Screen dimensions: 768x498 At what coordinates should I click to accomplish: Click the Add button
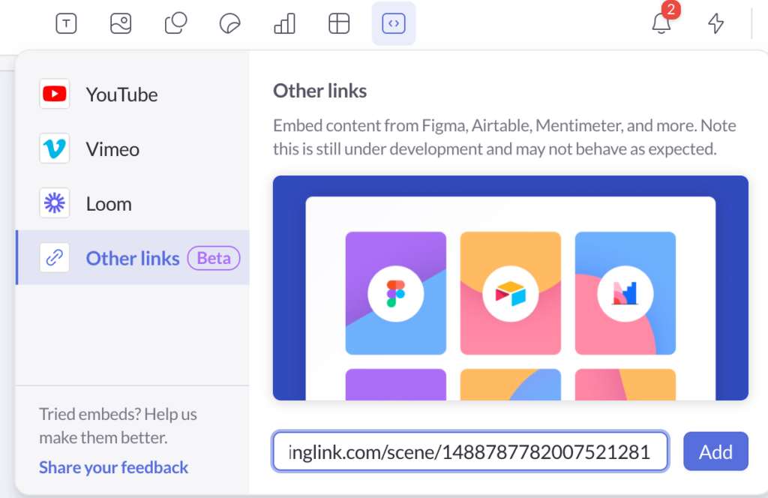[715, 451]
